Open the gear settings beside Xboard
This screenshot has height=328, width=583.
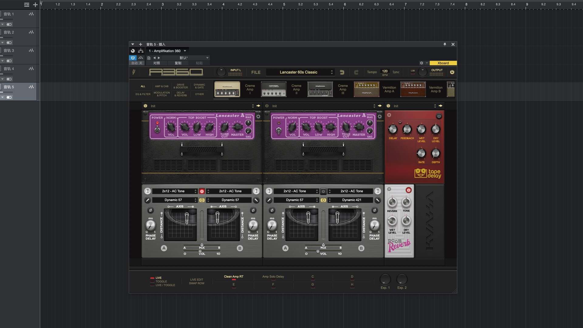tap(421, 63)
